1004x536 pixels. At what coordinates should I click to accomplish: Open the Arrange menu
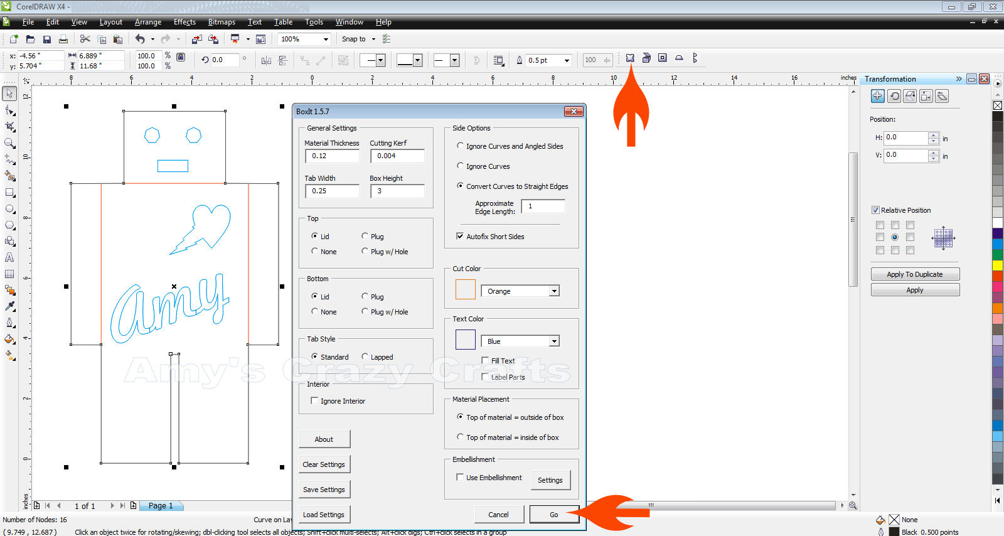(x=148, y=22)
